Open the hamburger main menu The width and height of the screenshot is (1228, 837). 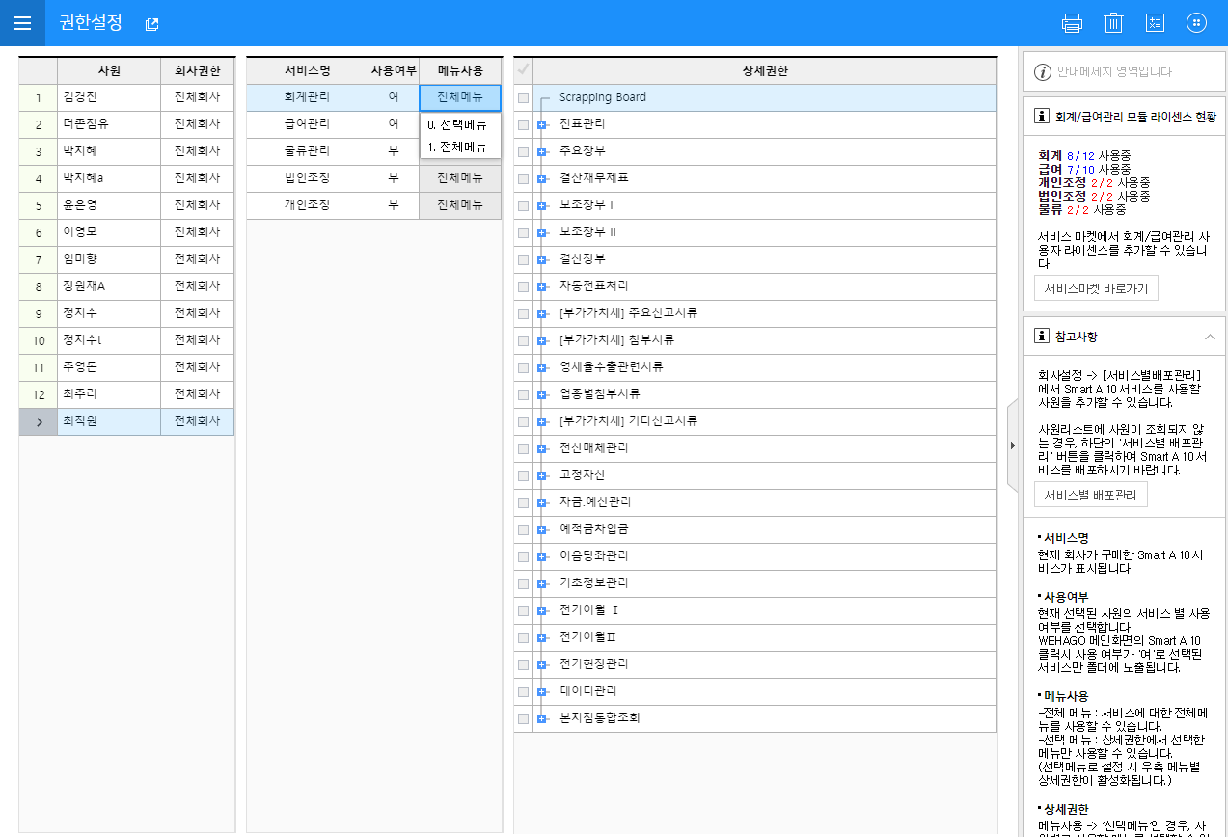pos(22,23)
